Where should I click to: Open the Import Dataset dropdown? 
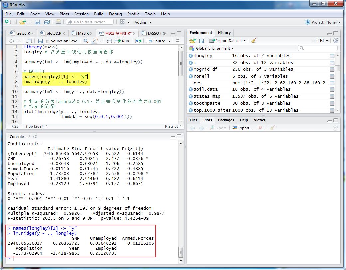(x=229, y=41)
